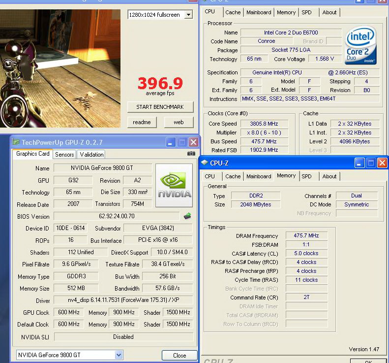Click the Command Rate value 2T
The height and width of the screenshot is (363, 389).
pos(306,297)
